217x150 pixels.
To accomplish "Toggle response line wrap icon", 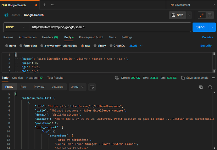I will (x=92, y=87).
